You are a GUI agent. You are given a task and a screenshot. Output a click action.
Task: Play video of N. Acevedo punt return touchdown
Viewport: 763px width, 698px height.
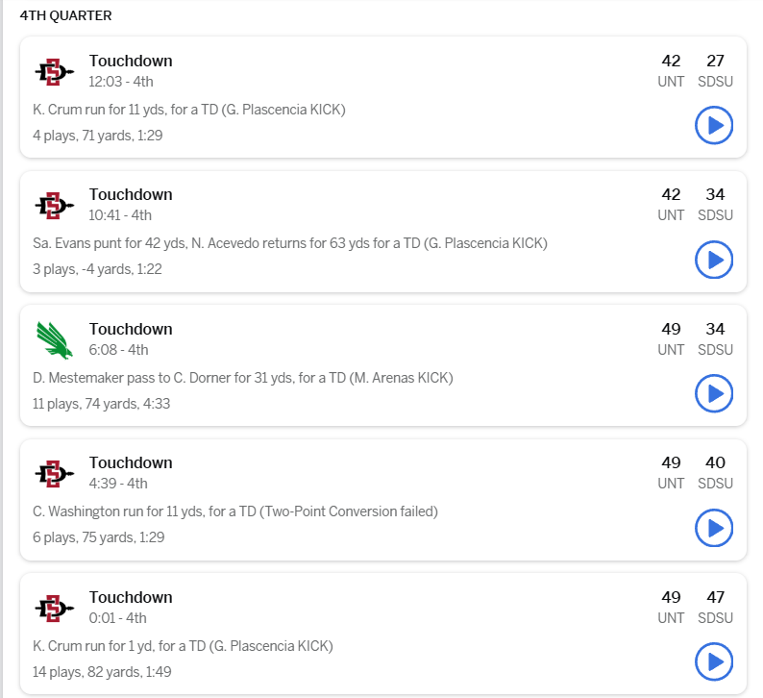tap(714, 260)
